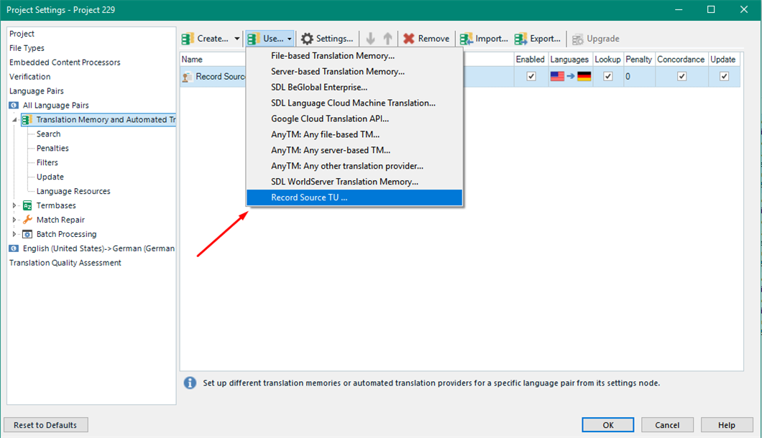Choose Google Cloud Translation API menu item

pos(330,118)
